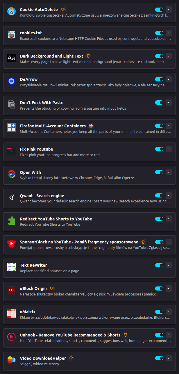This screenshot has width=179, height=374.
Task: Open Cookie AutoDelete extension details via its title
Action: [39, 10]
